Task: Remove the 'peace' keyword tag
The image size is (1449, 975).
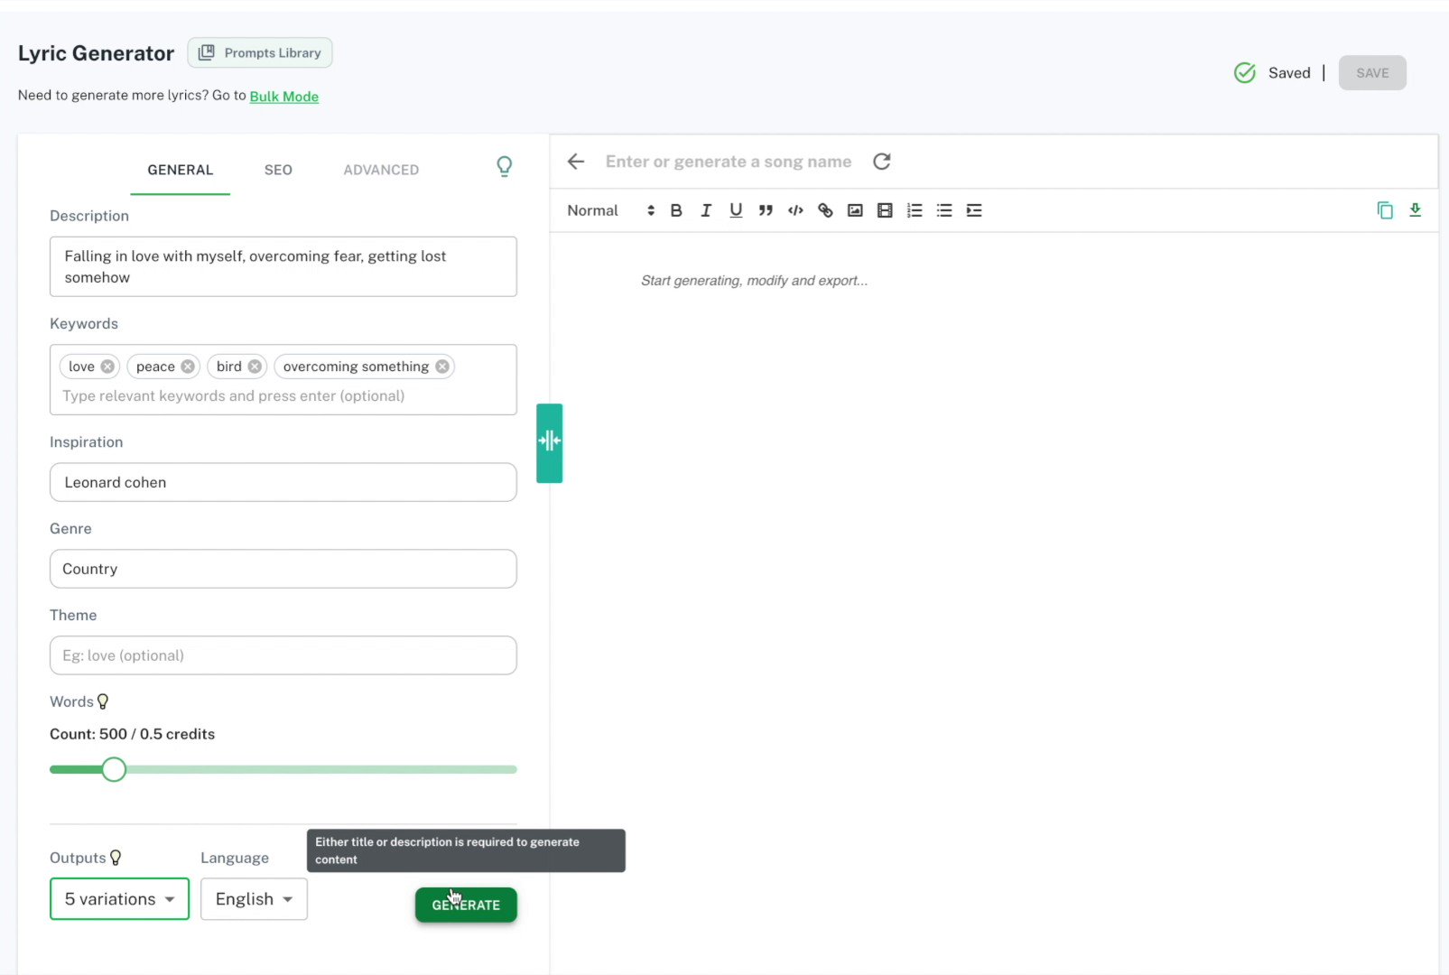Action: point(188,367)
